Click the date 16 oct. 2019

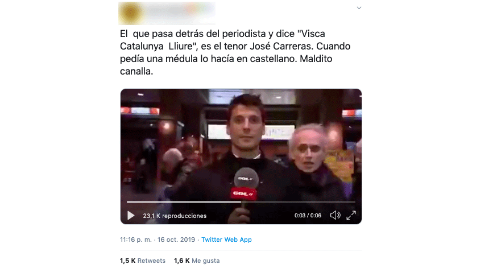pyautogui.click(x=176, y=240)
